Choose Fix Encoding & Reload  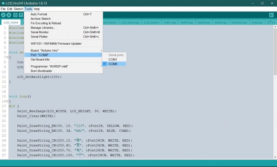[x=63, y=23]
